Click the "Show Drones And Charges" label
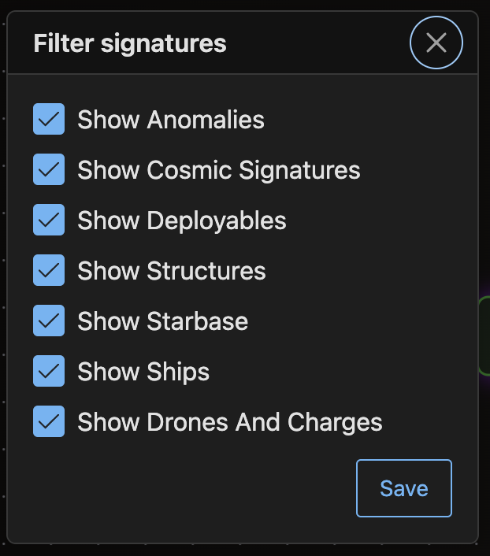490x556 pixels. pos(229,422)
